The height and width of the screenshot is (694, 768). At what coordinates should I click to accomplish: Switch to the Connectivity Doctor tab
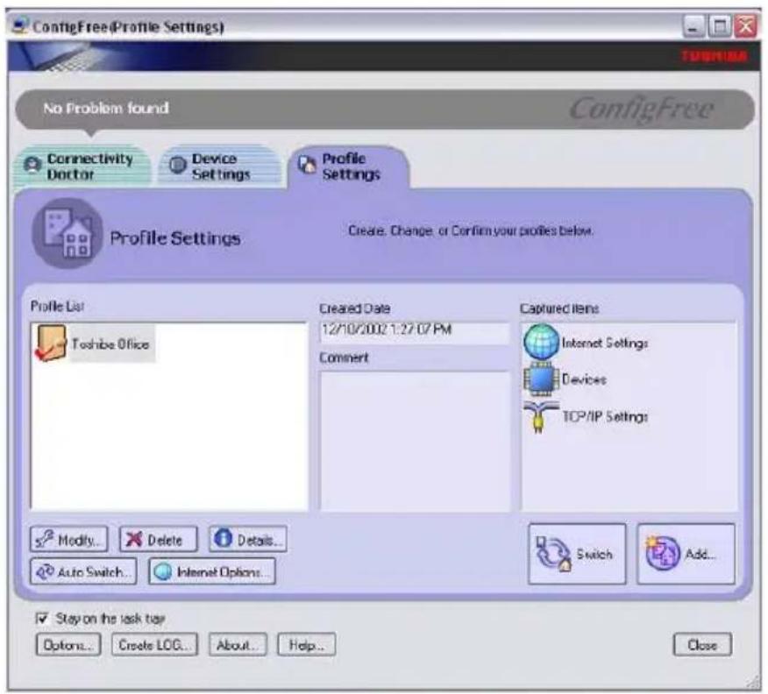tap(82, 166)
